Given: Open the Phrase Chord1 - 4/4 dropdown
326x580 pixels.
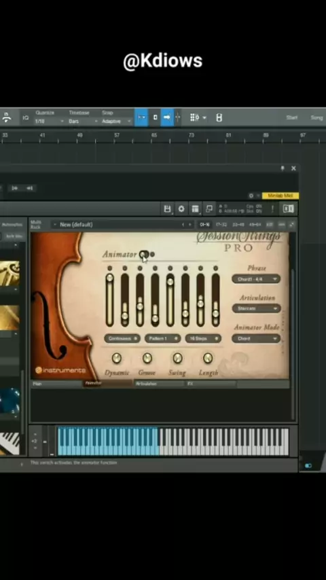Looking at the screenshot, I should coord(256,279).
